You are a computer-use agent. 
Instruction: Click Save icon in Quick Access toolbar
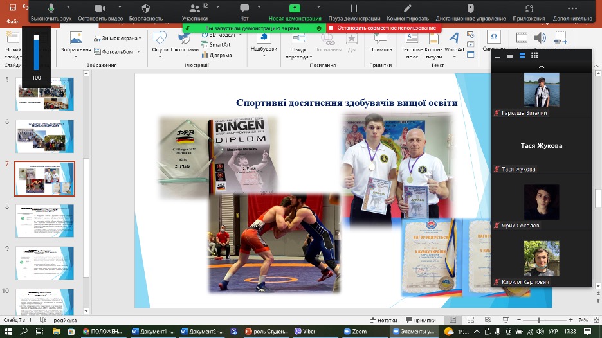coord(13,7)
